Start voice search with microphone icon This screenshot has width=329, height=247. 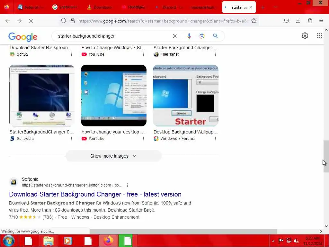point(189,36)
